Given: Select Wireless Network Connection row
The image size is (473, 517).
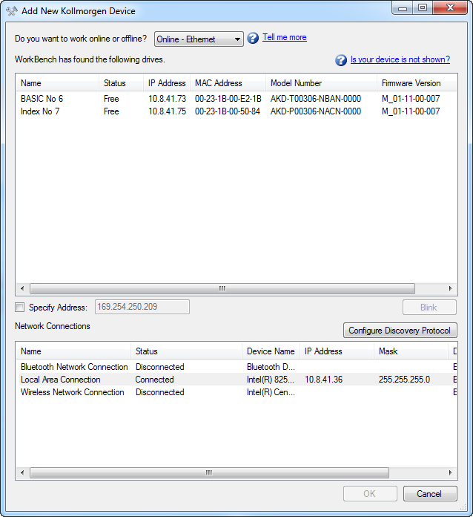Looking at the screenshot, I should (x=236, y=392).
